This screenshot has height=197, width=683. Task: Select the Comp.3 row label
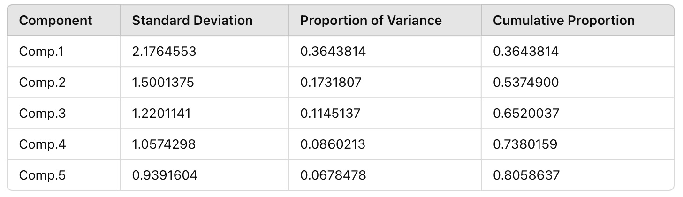pyautogui.click(x=42, y=114)
